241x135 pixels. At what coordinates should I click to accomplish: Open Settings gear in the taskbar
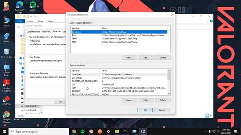108,132
